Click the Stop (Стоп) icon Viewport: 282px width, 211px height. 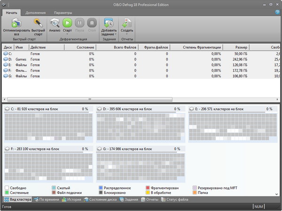tap(92, 23)
